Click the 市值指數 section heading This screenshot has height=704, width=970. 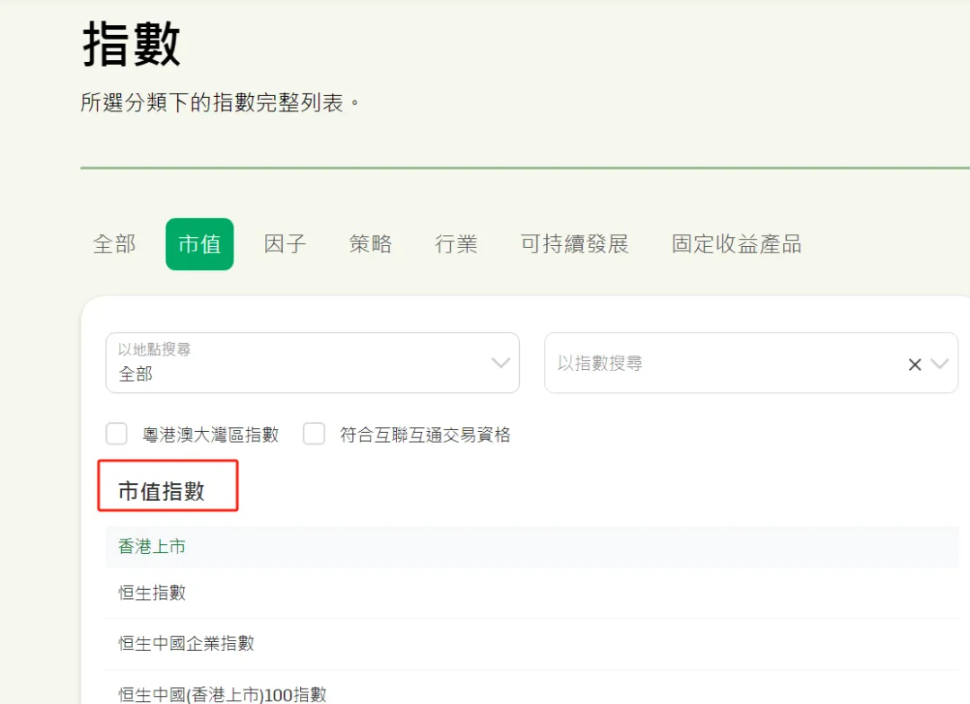point(162,491)
